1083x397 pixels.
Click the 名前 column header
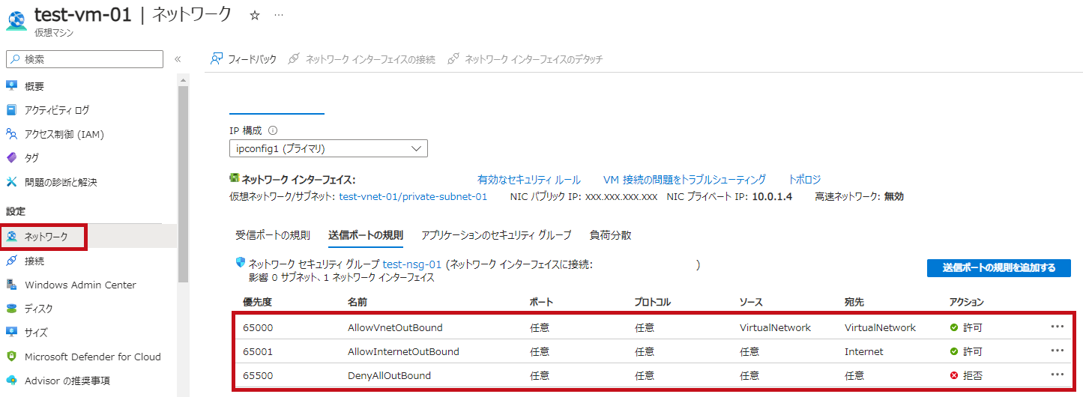click(x=358, y=302)
